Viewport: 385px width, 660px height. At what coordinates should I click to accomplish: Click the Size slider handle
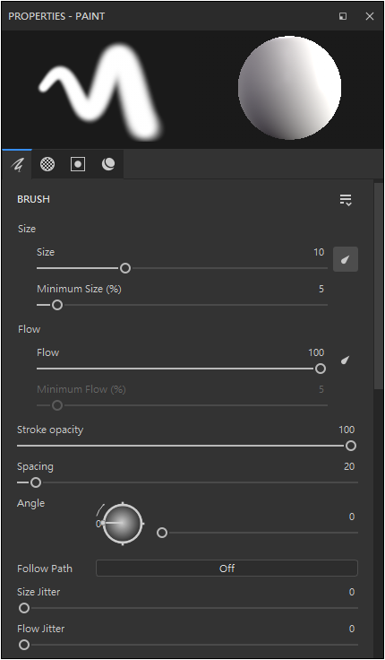pyautogui.click(x=125, y=268)
